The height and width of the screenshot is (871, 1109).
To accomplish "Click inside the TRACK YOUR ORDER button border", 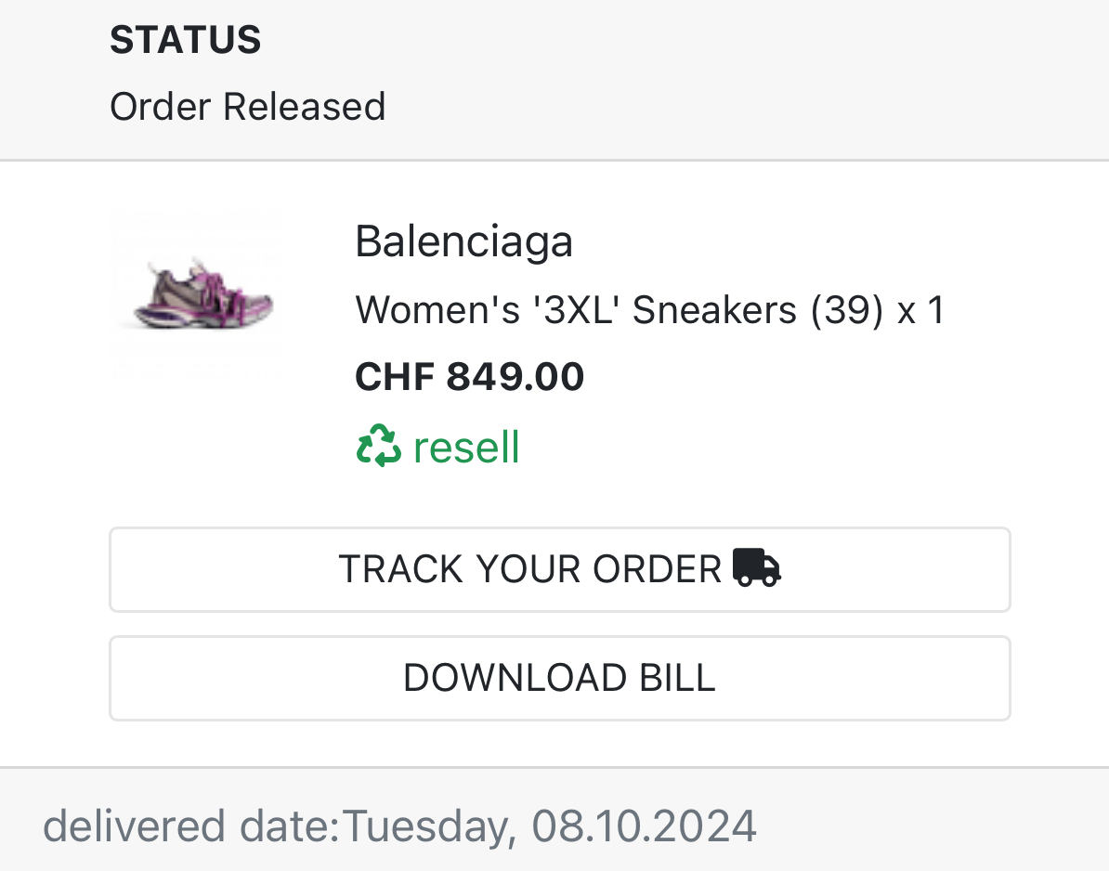I will (559, 568).
